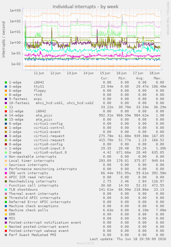The image size is (171, 247).
Task: Click the swatch beside 14-edge ata_piix
Action: click(x=6, y=115)
